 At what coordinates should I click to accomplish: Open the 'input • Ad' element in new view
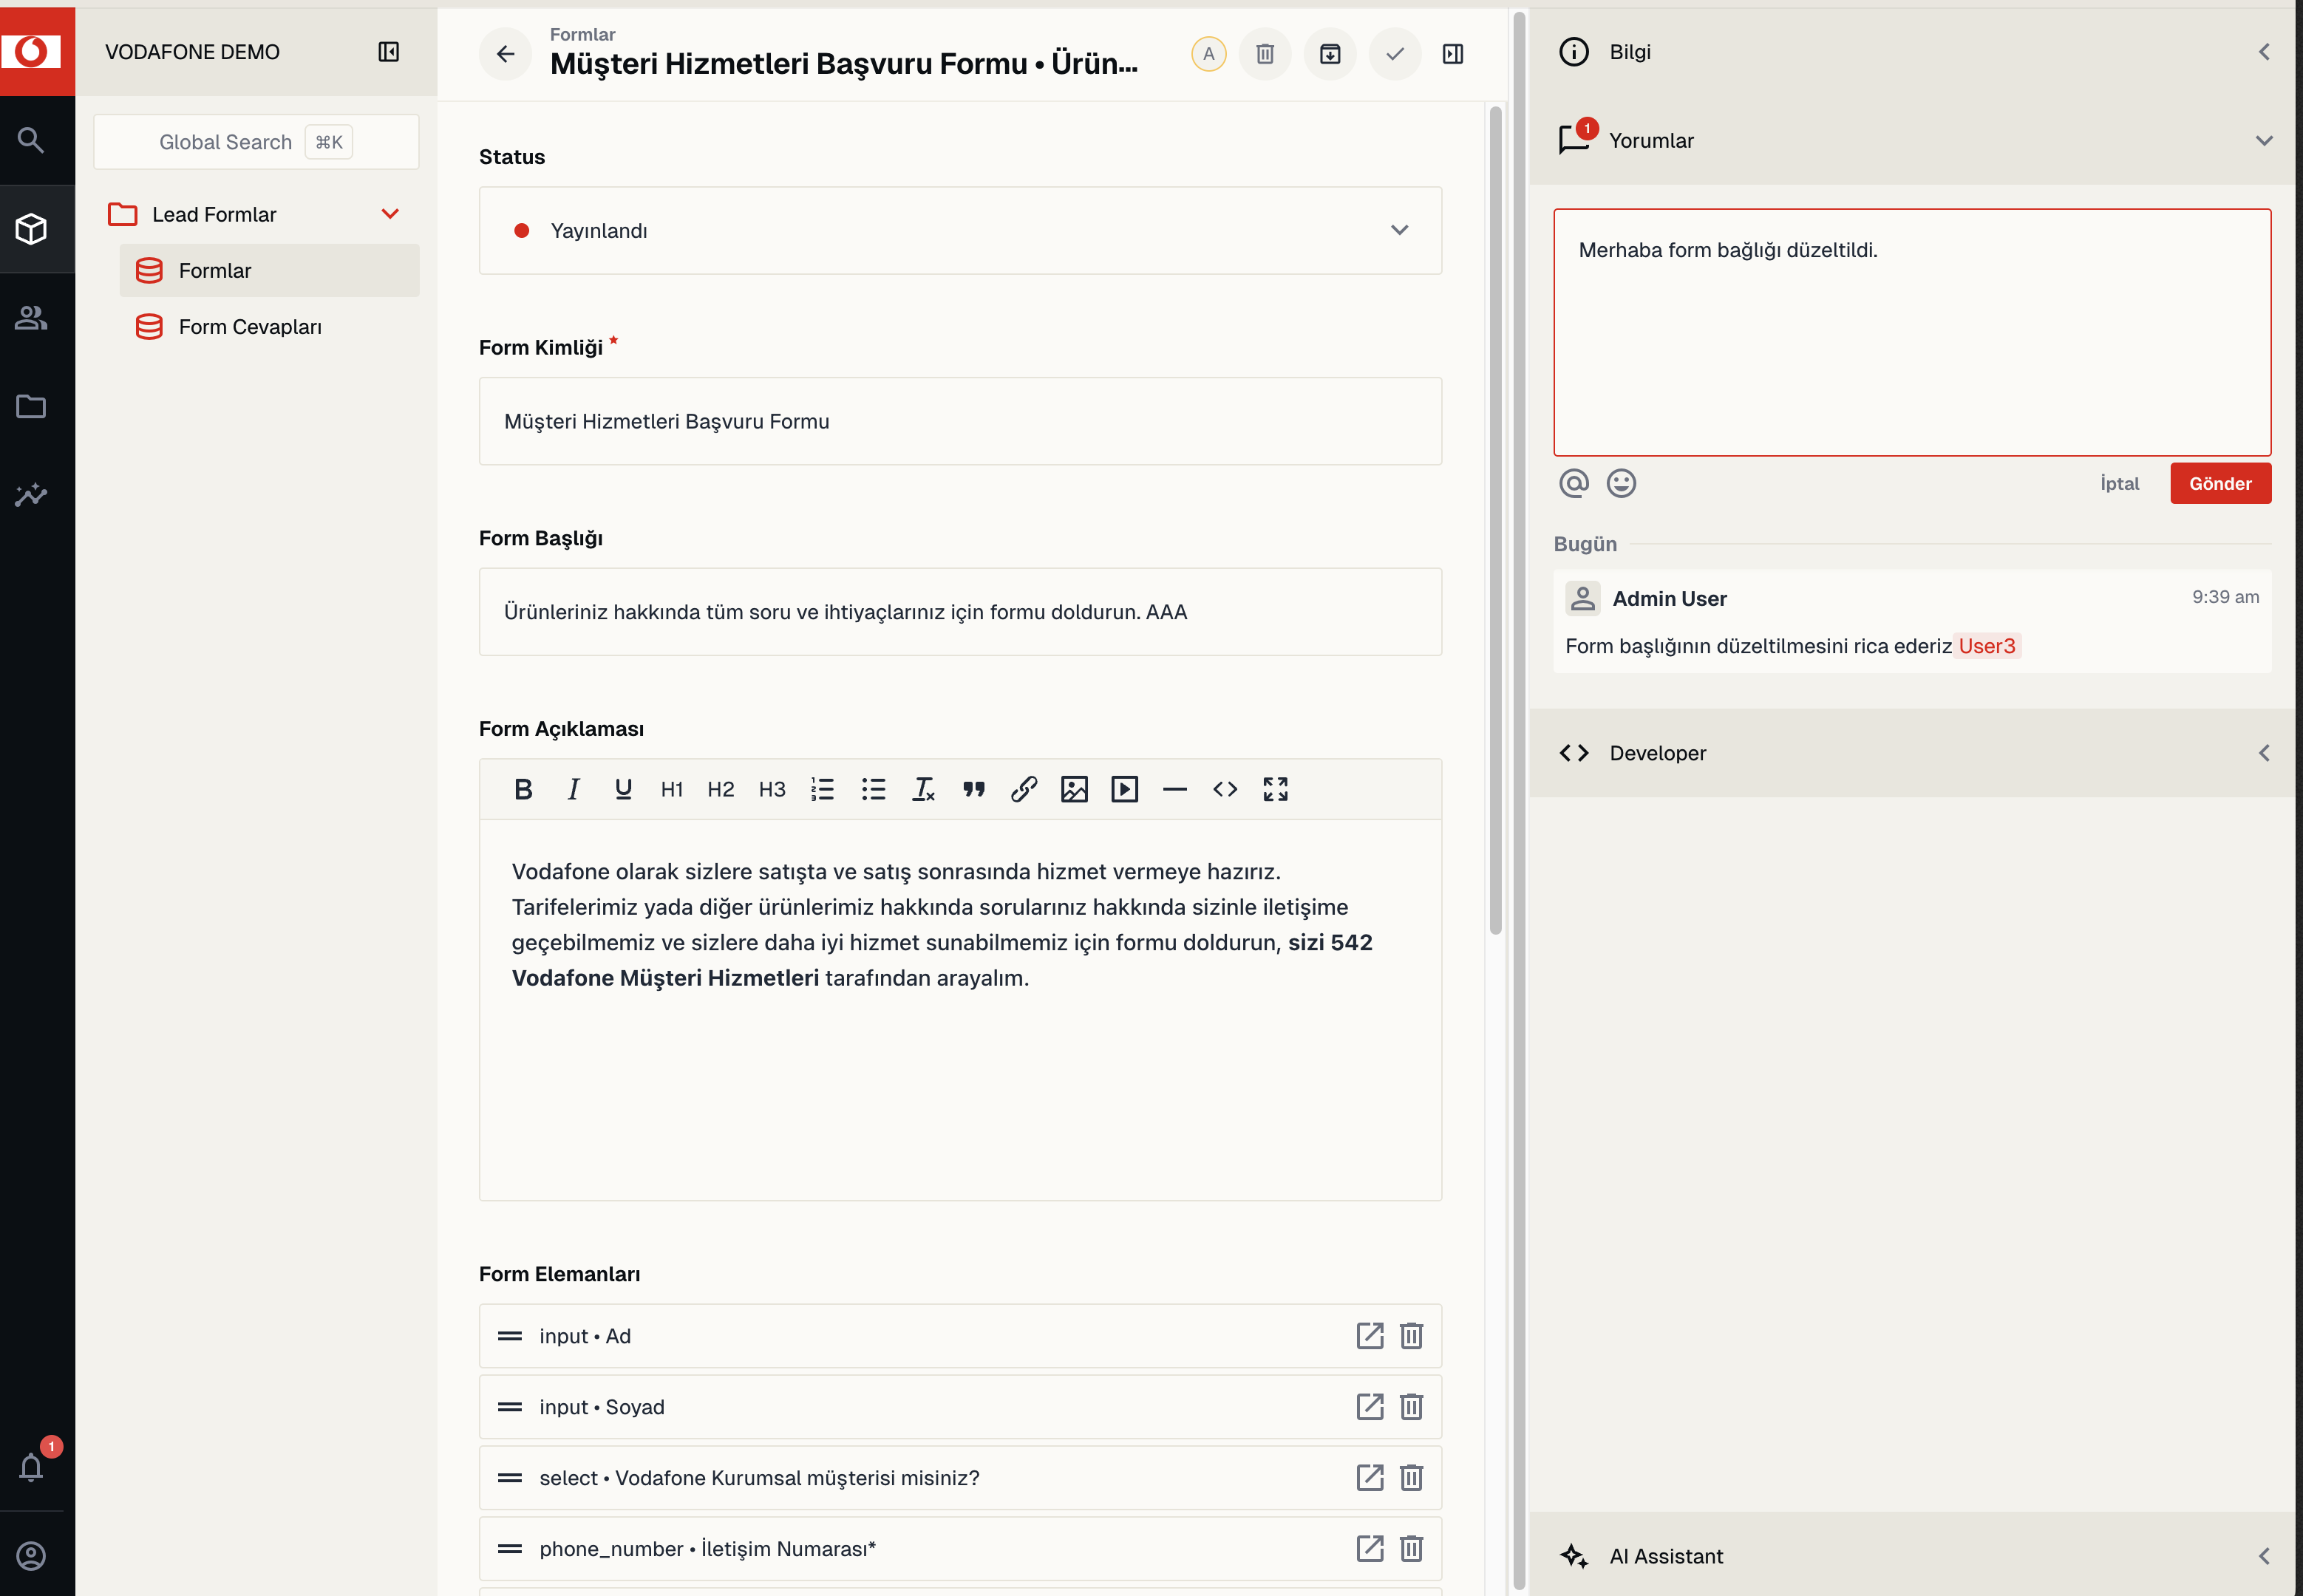(1369, 1336)
